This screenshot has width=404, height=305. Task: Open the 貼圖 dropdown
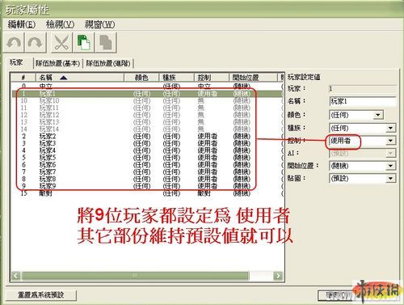390,178
